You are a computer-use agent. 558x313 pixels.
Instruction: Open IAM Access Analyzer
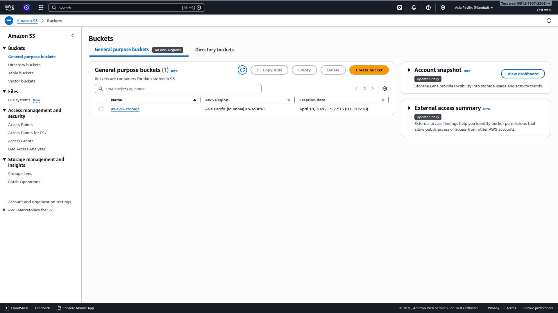click(x=27, y=149)
